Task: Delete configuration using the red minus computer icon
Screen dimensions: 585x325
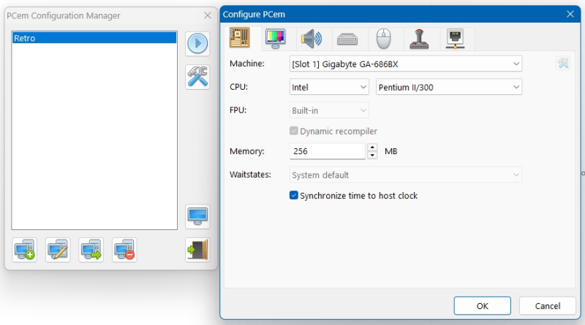Action: pyautogui.click(x=124, y=250)
